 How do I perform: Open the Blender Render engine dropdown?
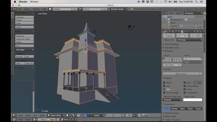click(x=119, y=9)
